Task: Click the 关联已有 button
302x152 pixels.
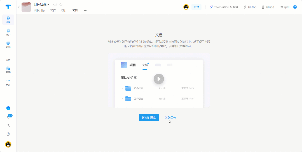Action: pyautogui.click(x=170, y=118)
